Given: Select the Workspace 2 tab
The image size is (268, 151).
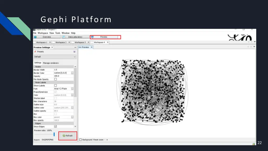Looking at the screenshot, I should [61, 42].
